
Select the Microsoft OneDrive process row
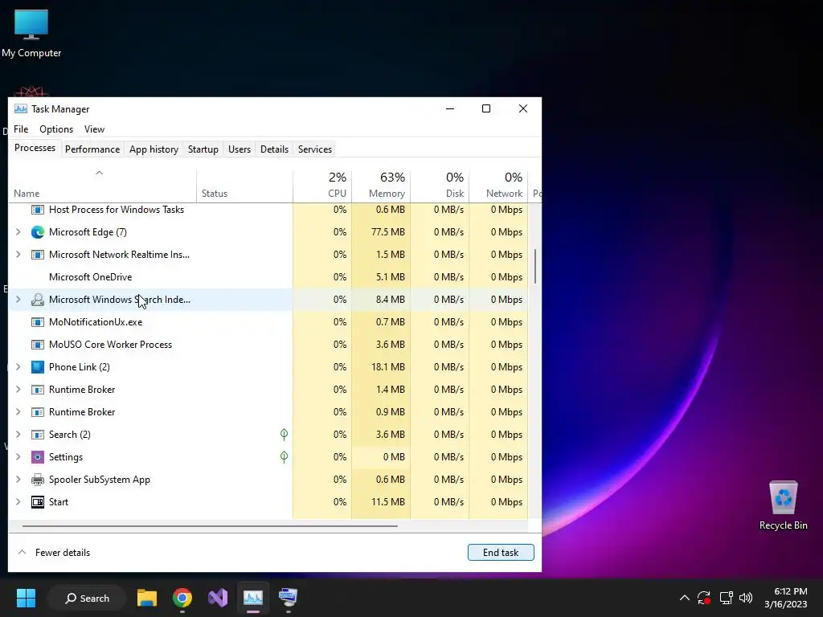[268, 277]
